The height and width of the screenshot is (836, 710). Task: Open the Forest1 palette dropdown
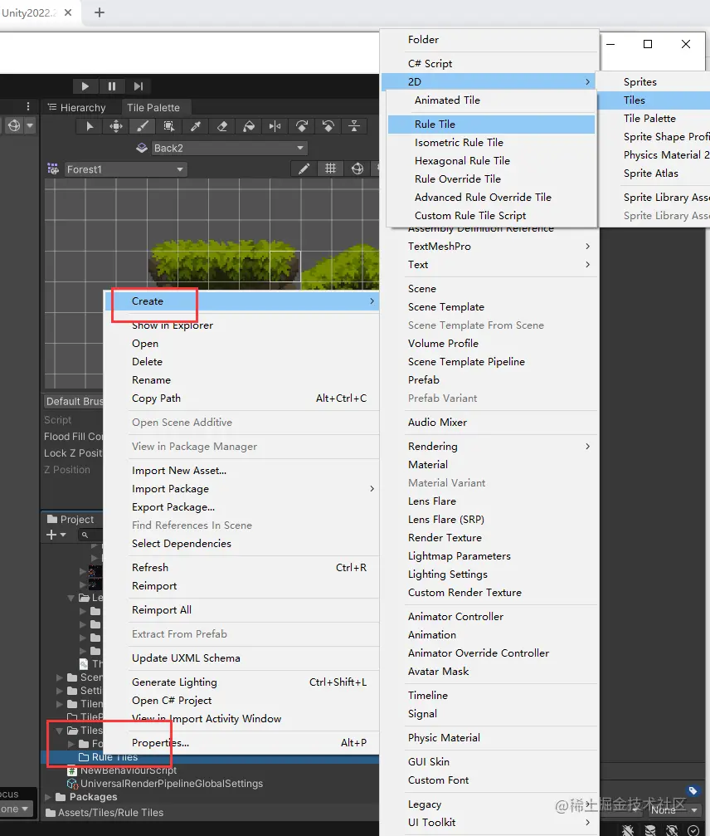coord(124,169)
